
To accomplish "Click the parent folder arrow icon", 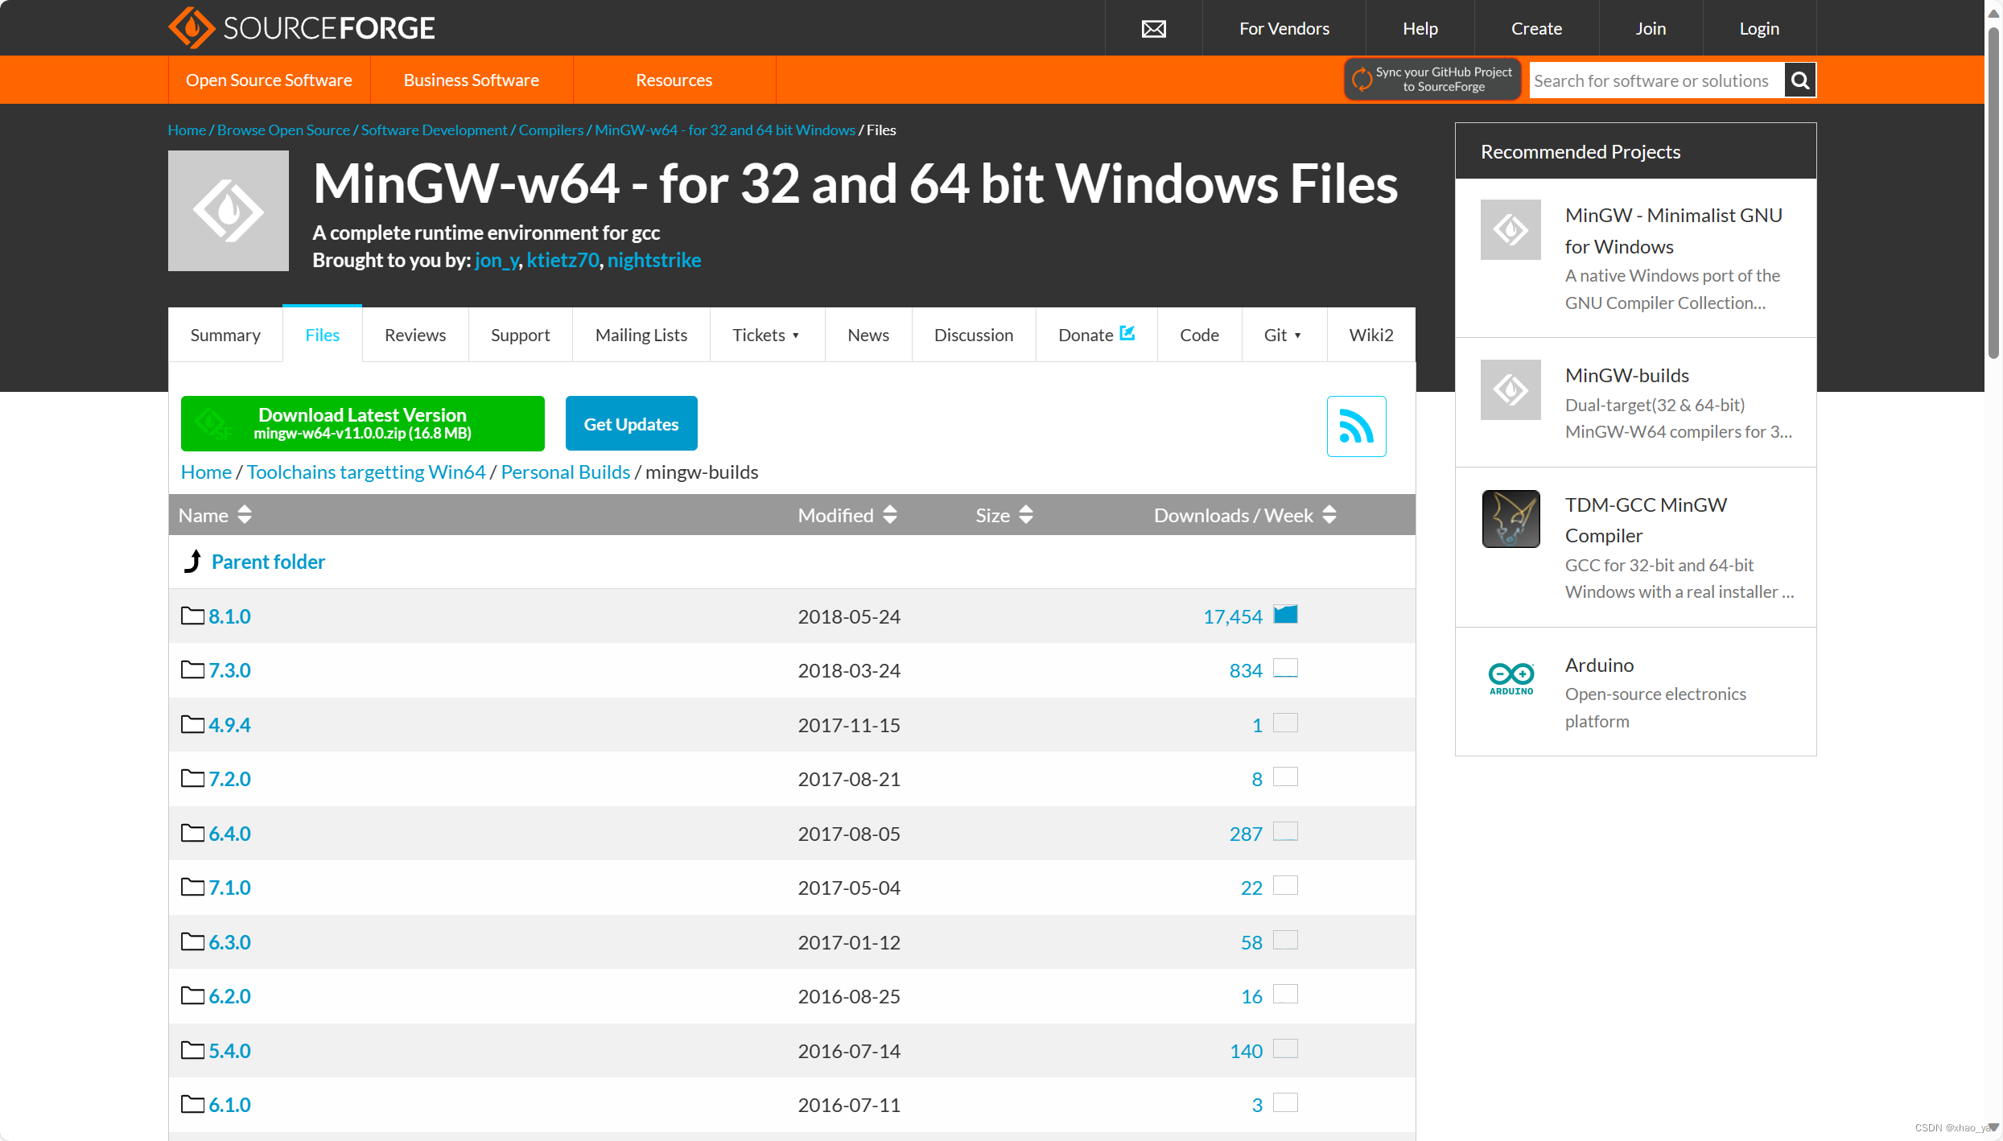I will [x=192, y=561].
